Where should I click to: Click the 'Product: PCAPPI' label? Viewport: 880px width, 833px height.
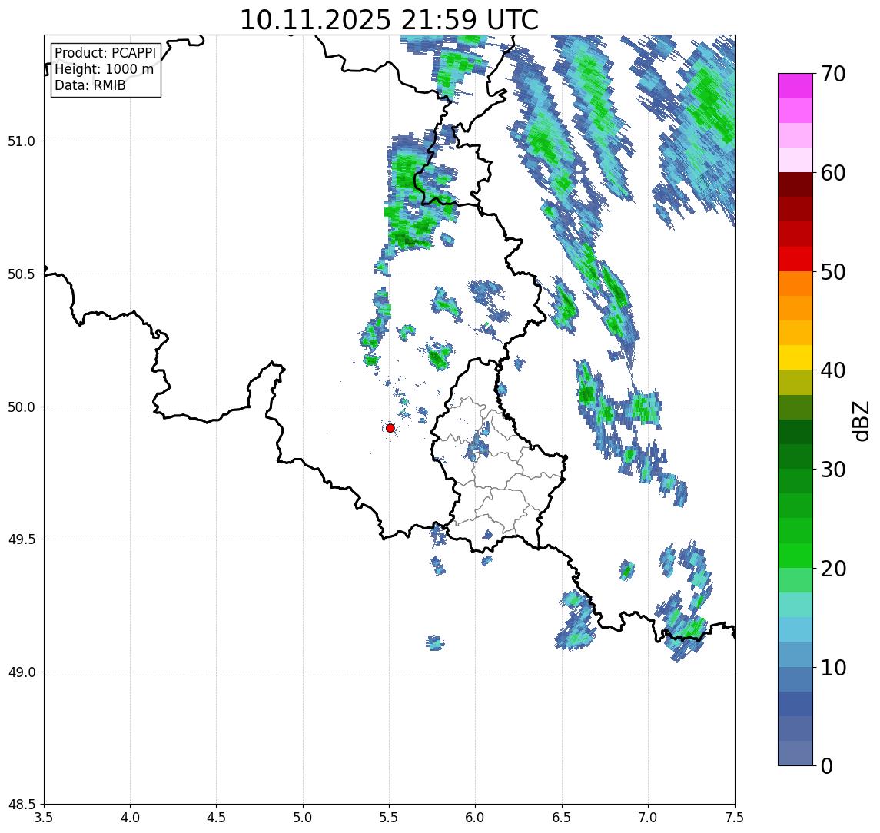click(105, 53)
